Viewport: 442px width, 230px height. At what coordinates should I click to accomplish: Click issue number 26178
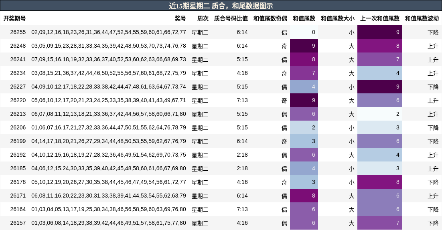18,182
